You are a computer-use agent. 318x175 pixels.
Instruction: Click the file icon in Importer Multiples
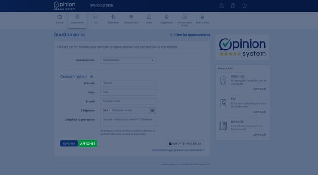point(170,144)
